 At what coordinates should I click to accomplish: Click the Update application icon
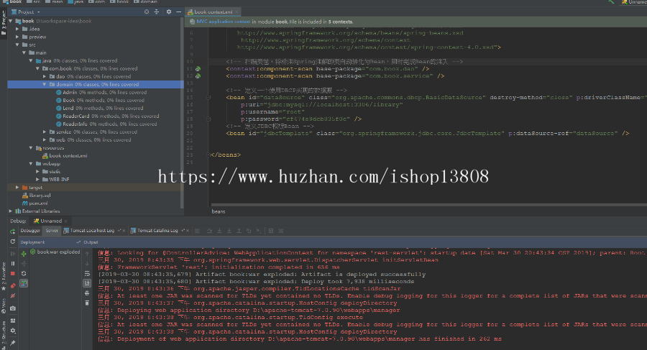point(13,242)
